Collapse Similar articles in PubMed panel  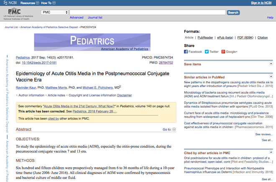click(x=271, y=77)
